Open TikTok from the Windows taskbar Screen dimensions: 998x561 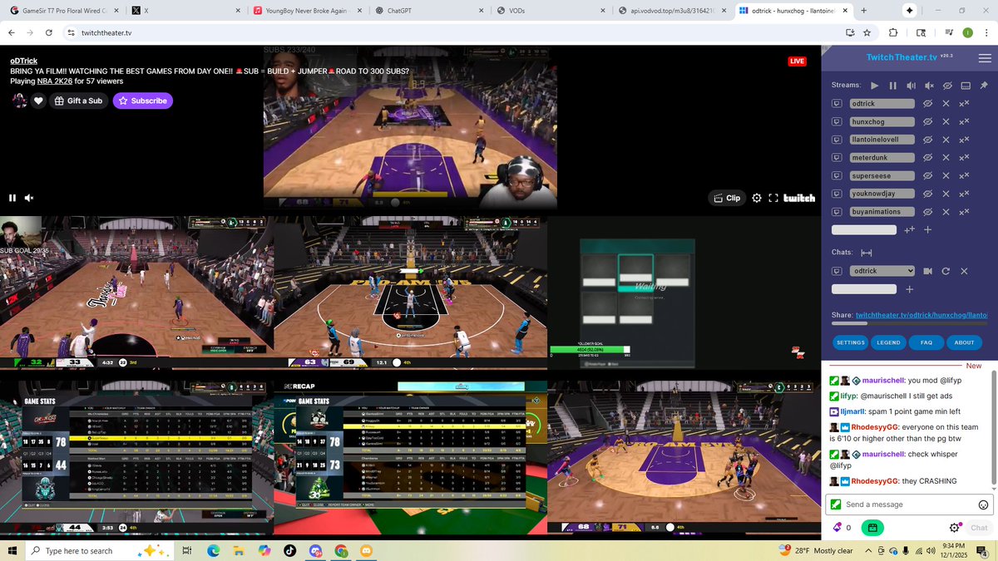(x=289, y=550)
